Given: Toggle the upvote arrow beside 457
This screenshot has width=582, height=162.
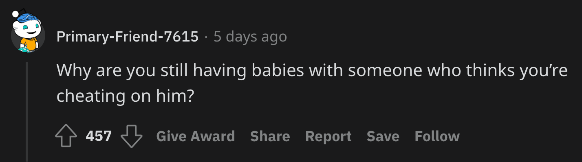Looking at the screenshot, I should [66, 136].
